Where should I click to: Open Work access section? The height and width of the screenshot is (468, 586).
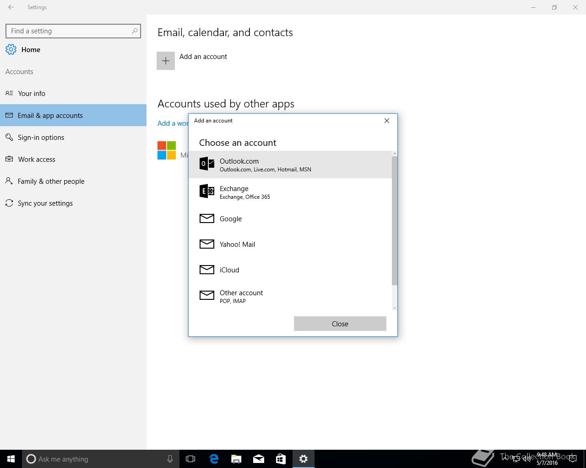[73, 159]
